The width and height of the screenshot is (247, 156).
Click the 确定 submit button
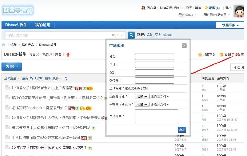pyautogui.click(x=182, y=130)
